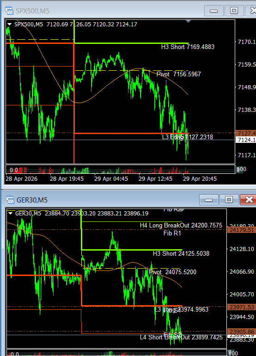Click the SPX500 volume indicator subwindow
The height and width of the screenshot is (356, 256).
coord(120,169)
